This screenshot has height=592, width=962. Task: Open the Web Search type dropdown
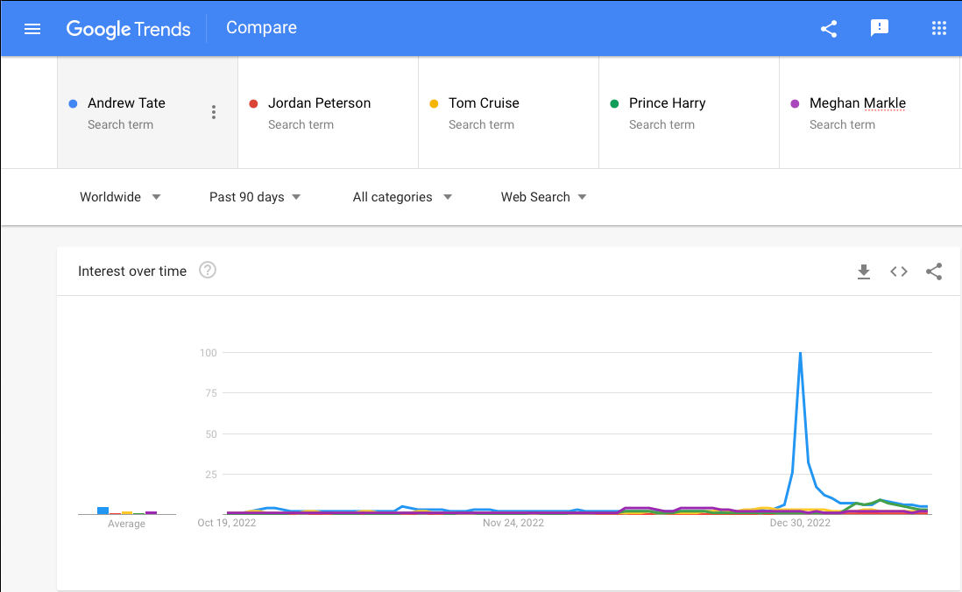tap(543, 197)
